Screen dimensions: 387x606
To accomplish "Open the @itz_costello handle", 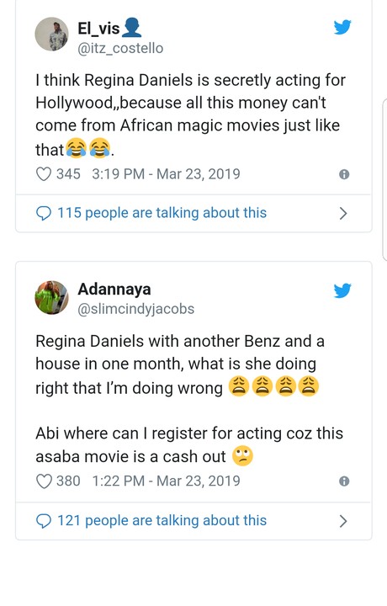I will [x=120, y=48].
